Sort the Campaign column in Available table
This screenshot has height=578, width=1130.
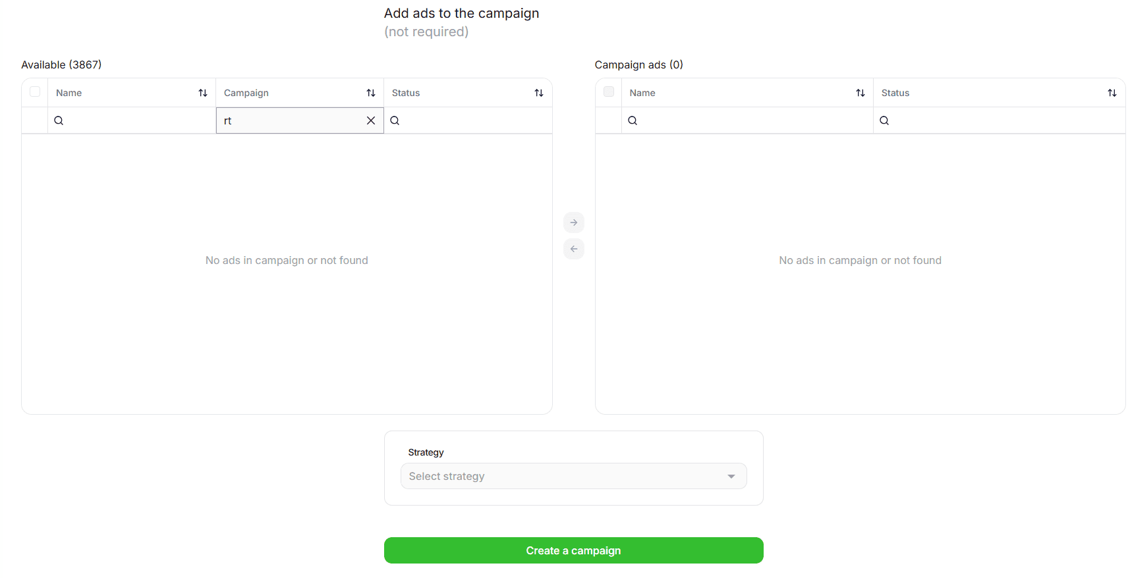371,93
